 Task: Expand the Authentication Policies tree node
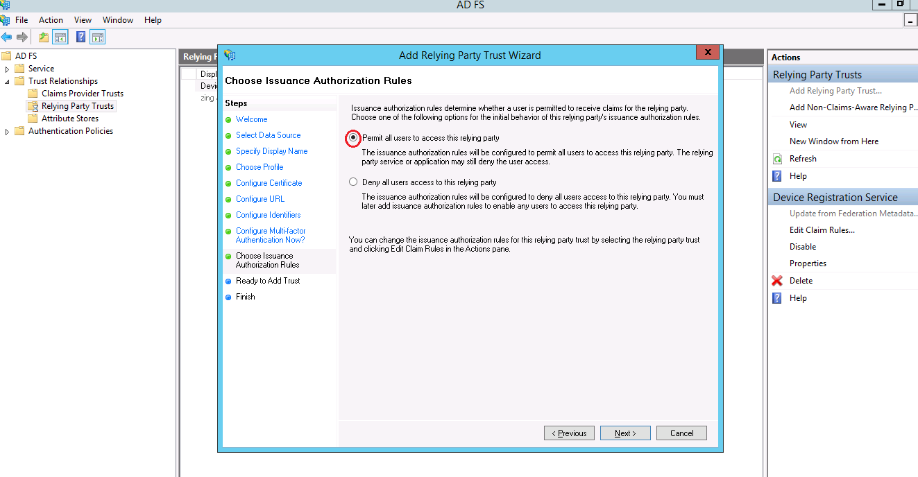point(8,132)
